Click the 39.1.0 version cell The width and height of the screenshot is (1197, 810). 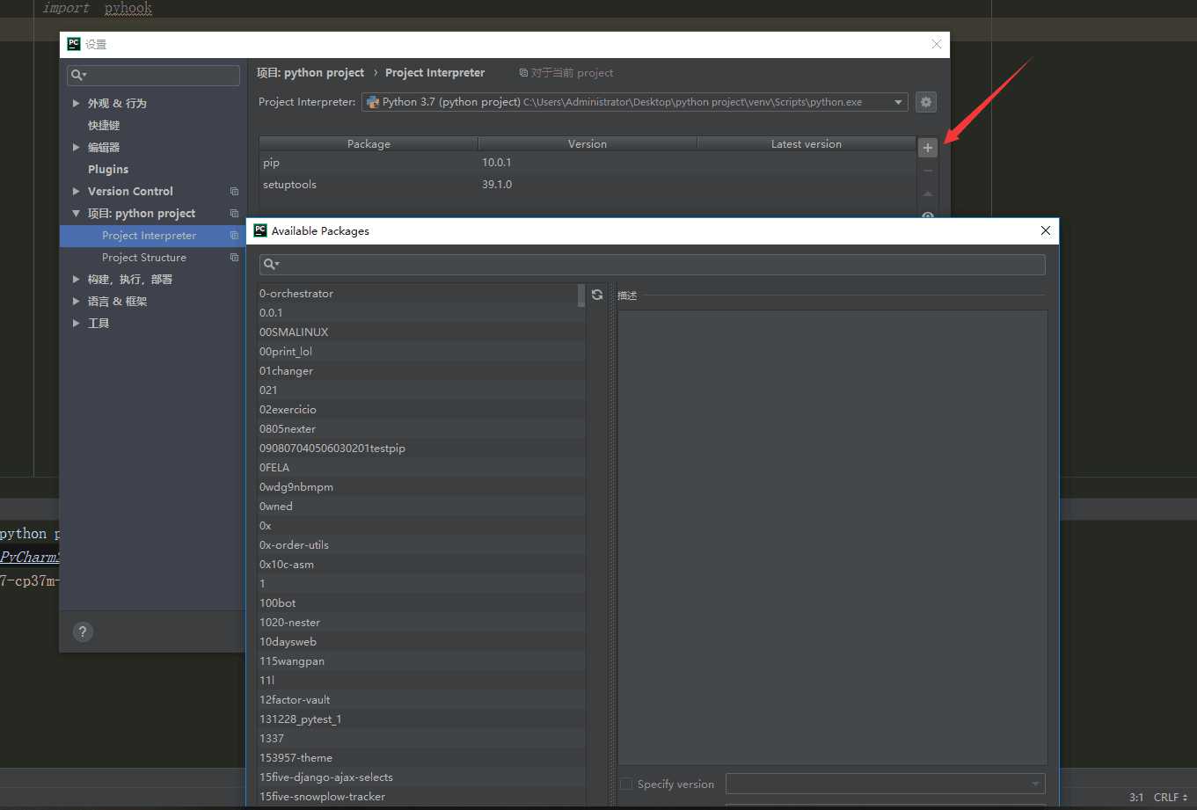click(x=497, y=185)
